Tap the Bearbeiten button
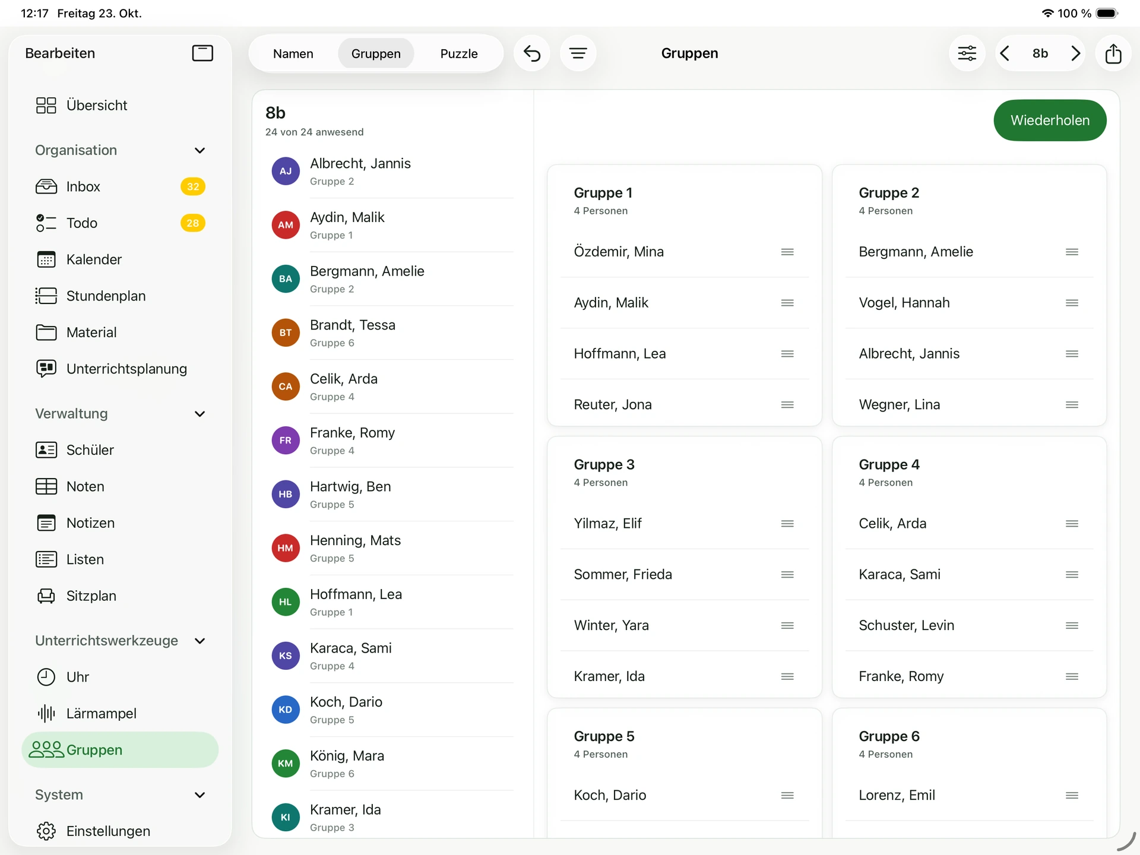The width and height of the screenshot is (1140, 855). pos(60,53)
